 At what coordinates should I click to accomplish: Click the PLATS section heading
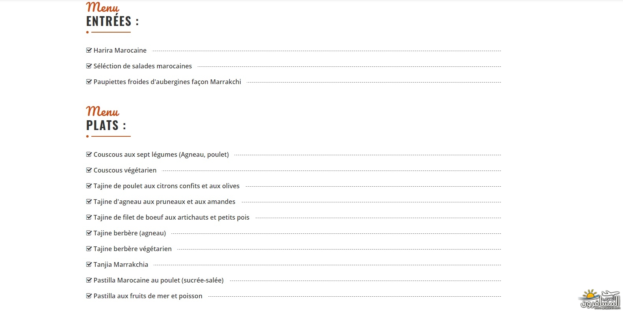(x=106, y=125)
